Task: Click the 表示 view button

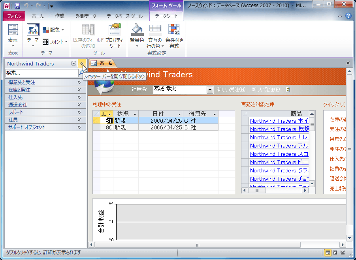Action: point(13,36)
